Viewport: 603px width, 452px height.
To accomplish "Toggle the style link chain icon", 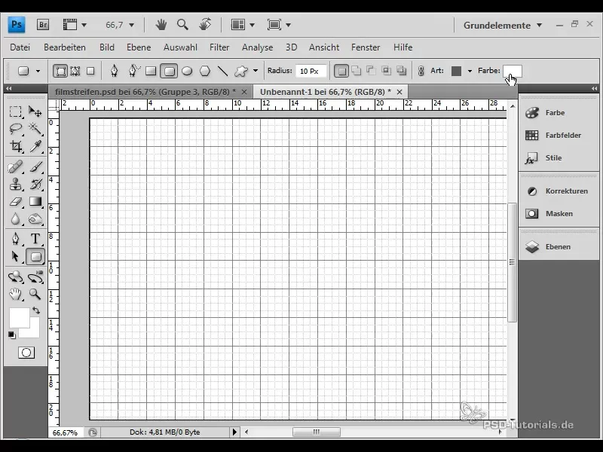I will 421,71.
